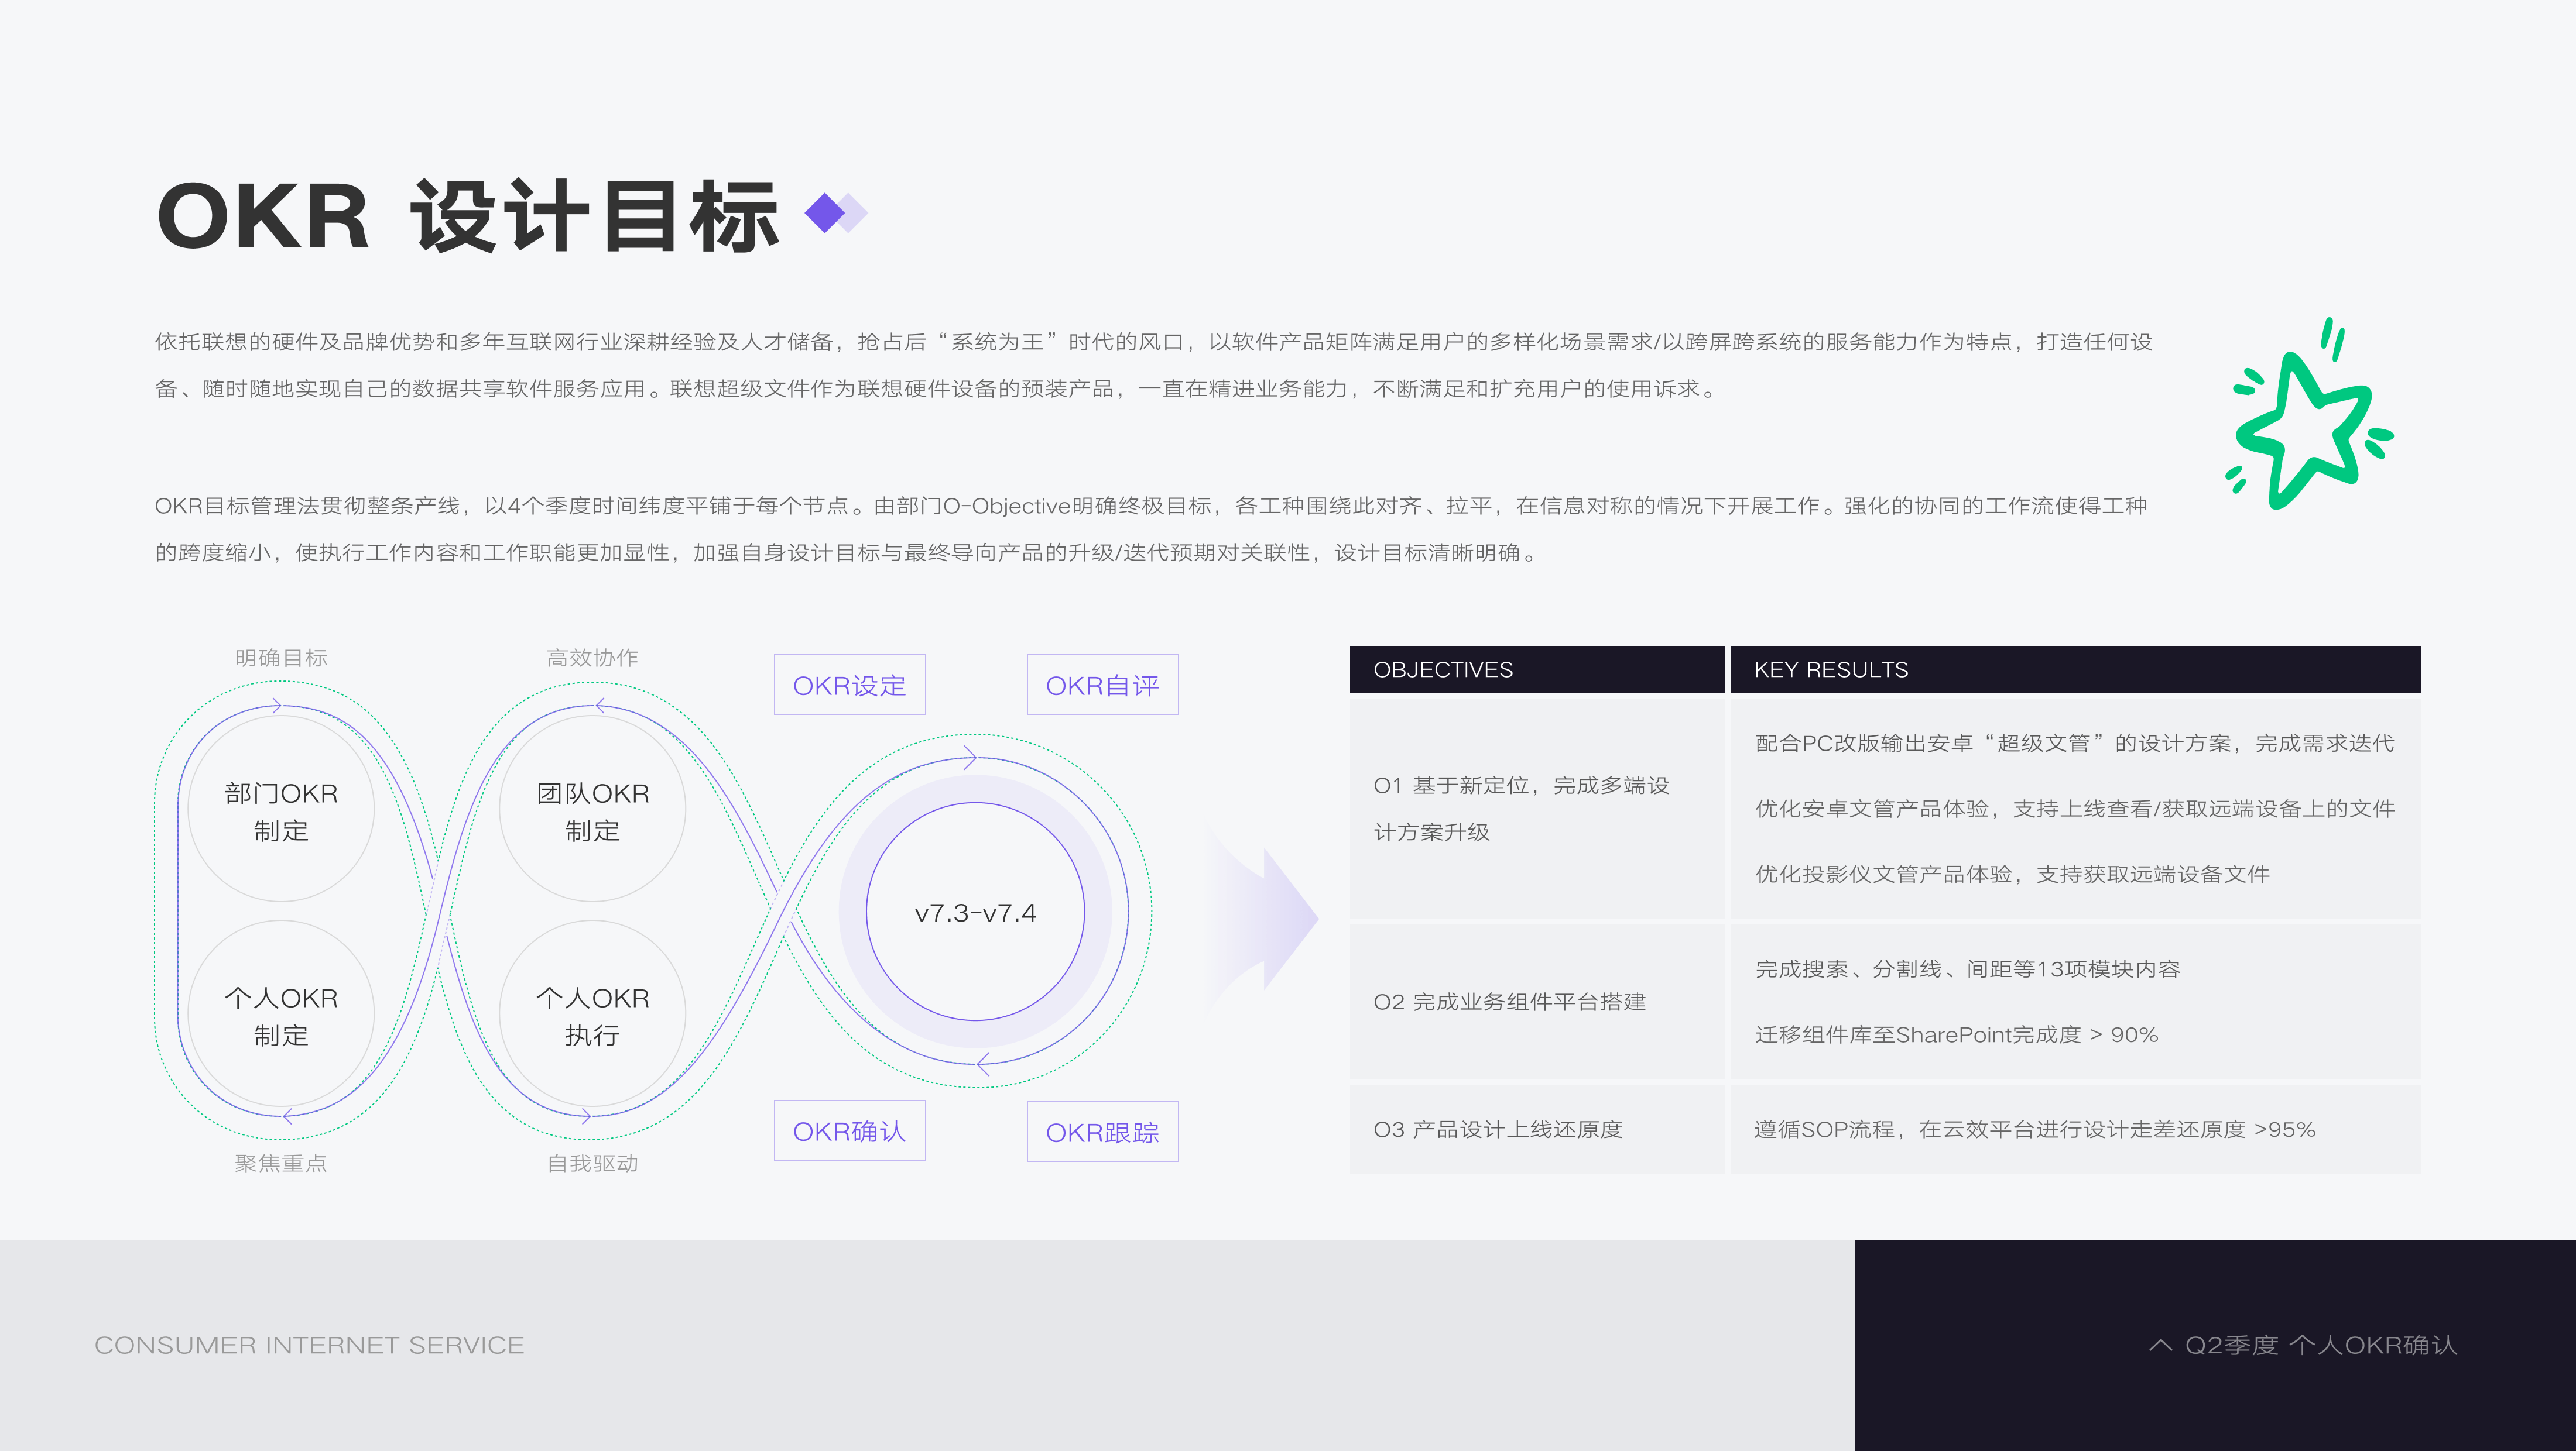2576x1451 pixels.
Task: Click the OKR 设计目标 title
Action: (x=467, y=216)
